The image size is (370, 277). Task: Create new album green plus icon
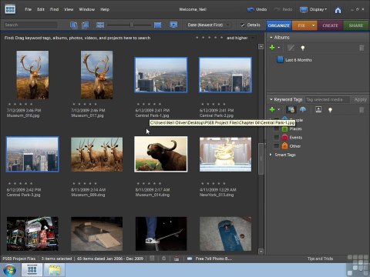tap(272, 48)
